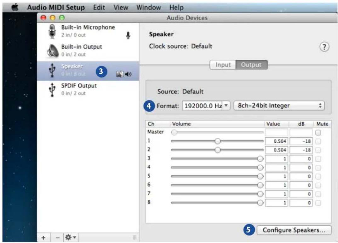Open the View menu

(121, 7)
